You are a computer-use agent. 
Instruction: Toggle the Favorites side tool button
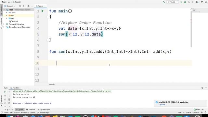pos(1,100)
